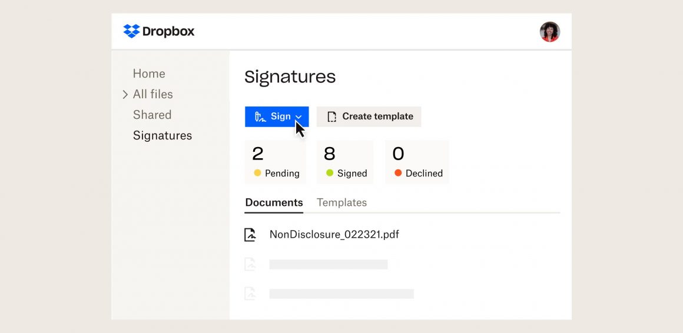
Task: Click the third placeholder document icon
Action: [251, 294]
